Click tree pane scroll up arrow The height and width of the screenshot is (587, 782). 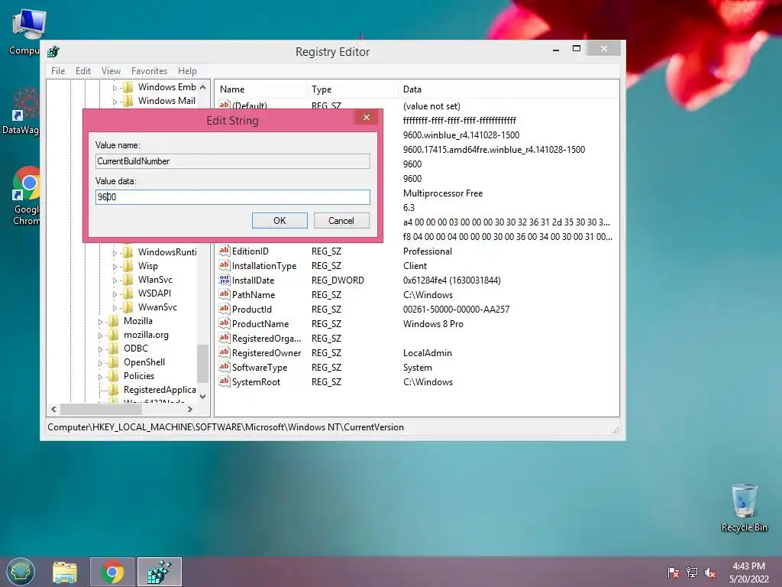click(202, 87)
